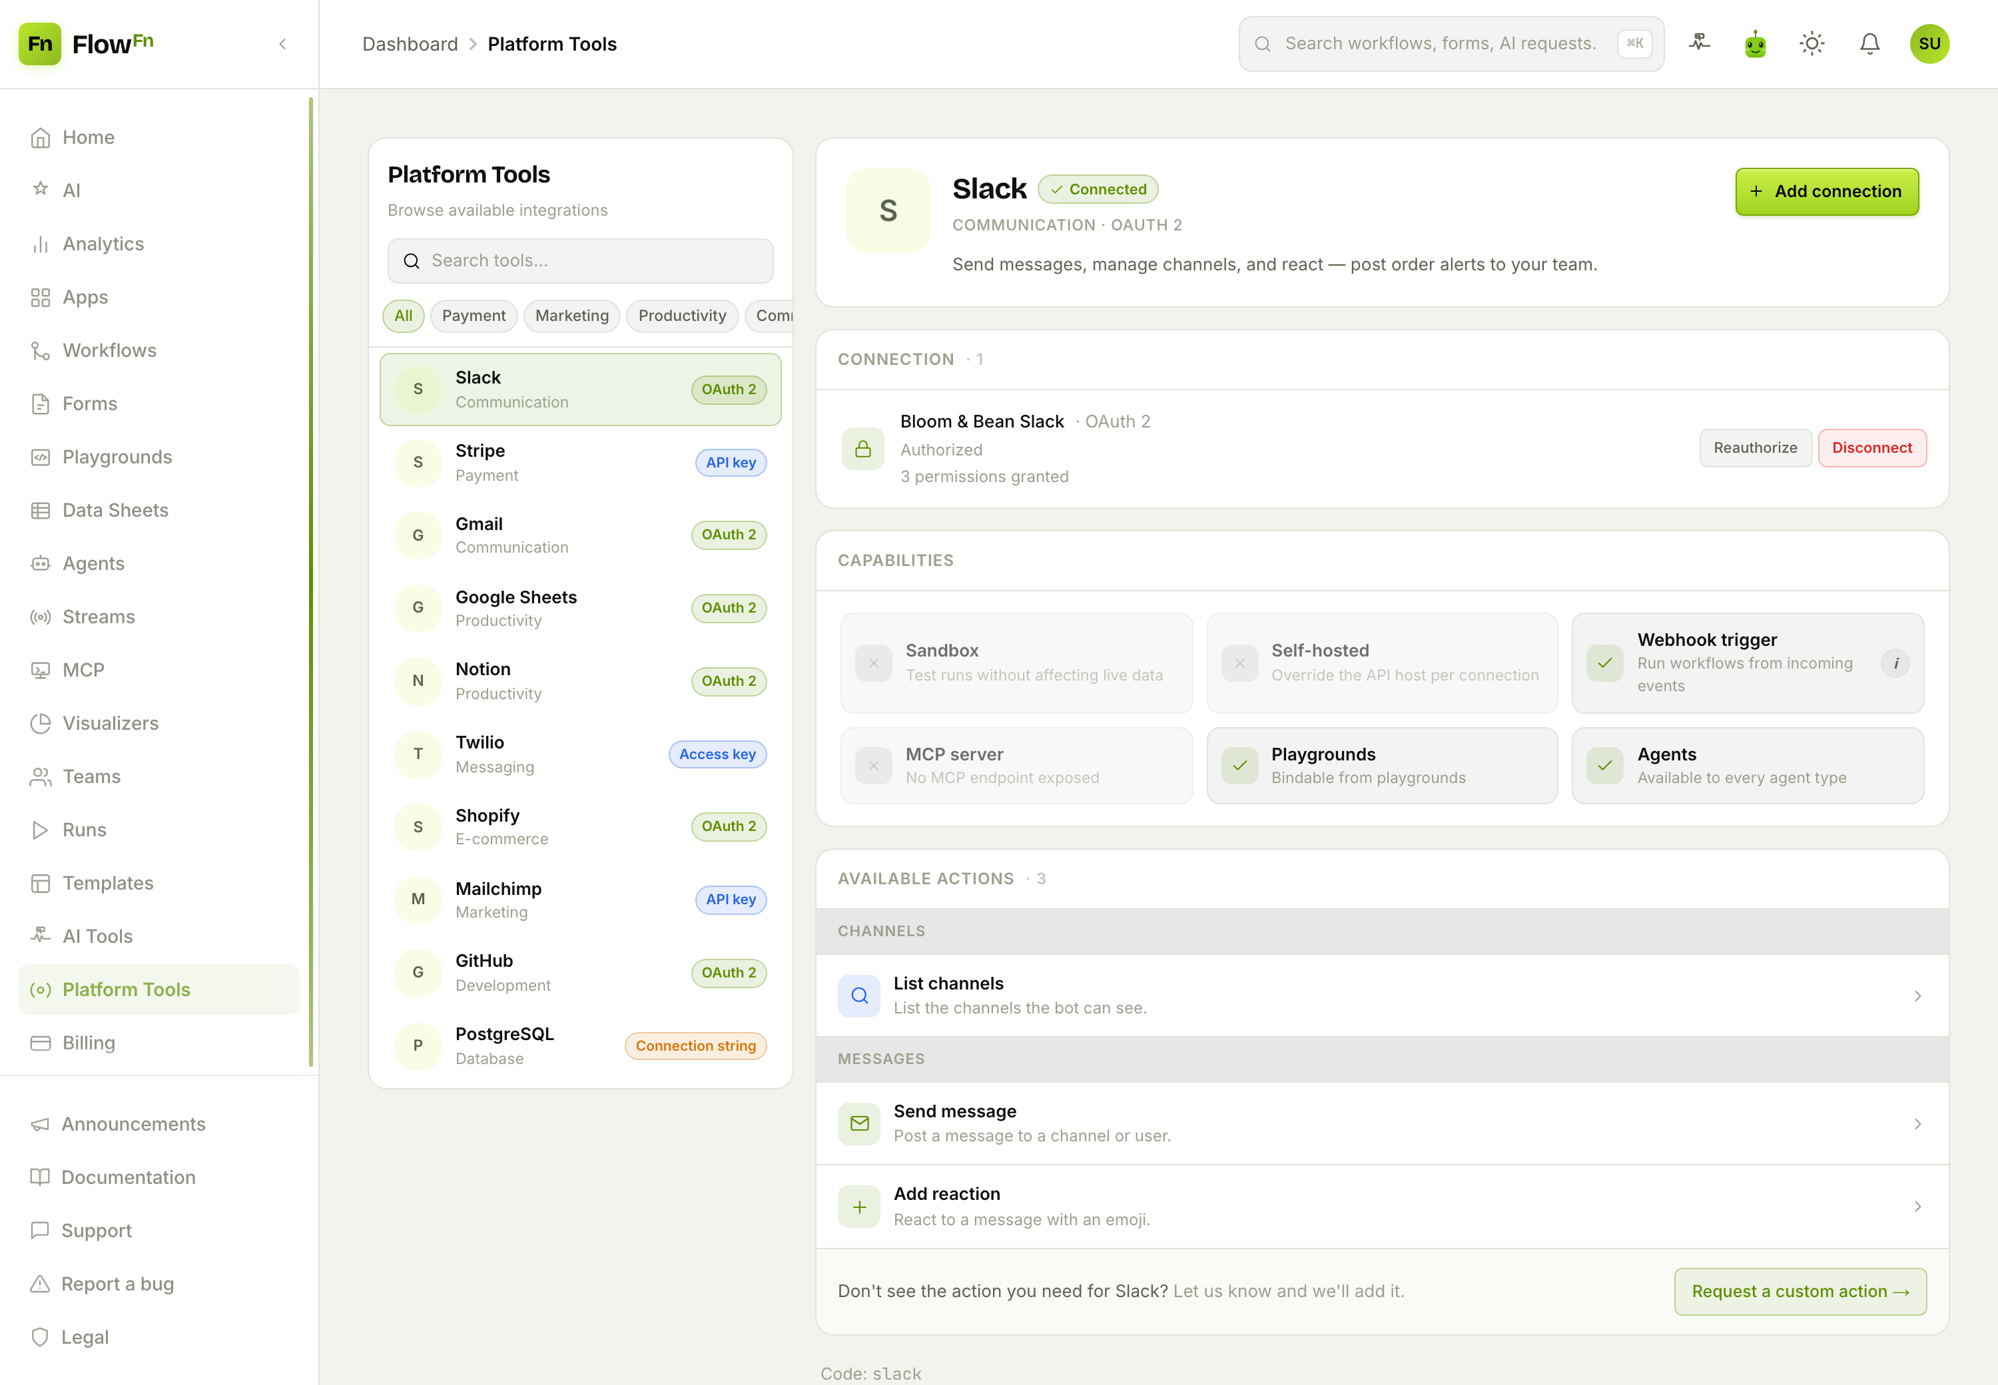The image size is (1998, 1385).
Task: Click the Apps grid icon
Action: tap(40, 298)
